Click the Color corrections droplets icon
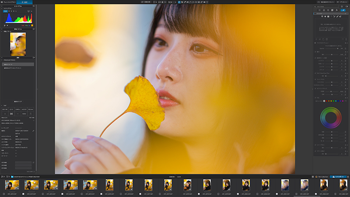 pyautogui.click(x=324, y=10)
